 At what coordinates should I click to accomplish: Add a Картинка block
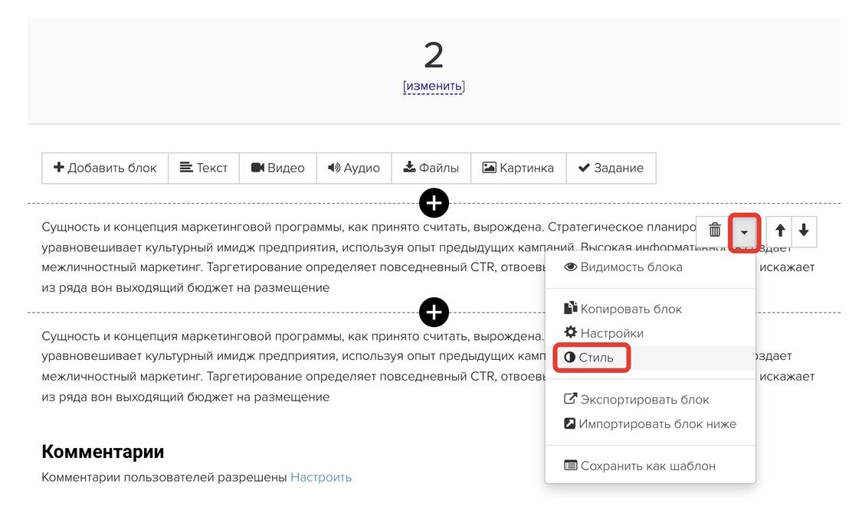[518, 168]
